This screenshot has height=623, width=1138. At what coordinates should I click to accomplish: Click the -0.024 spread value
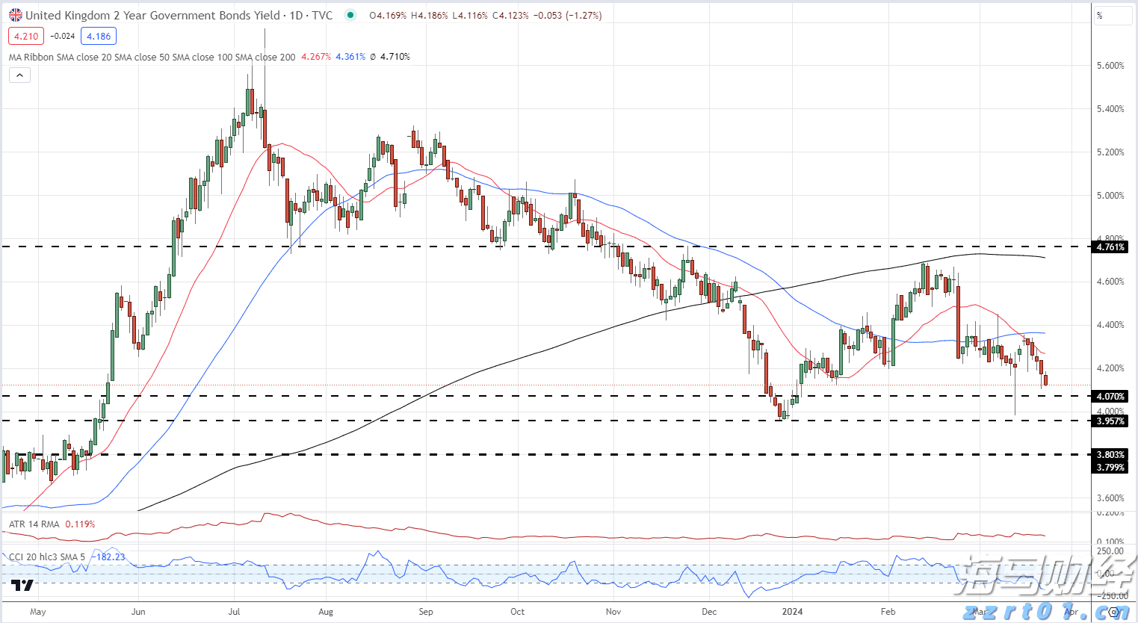pos(62,36)
